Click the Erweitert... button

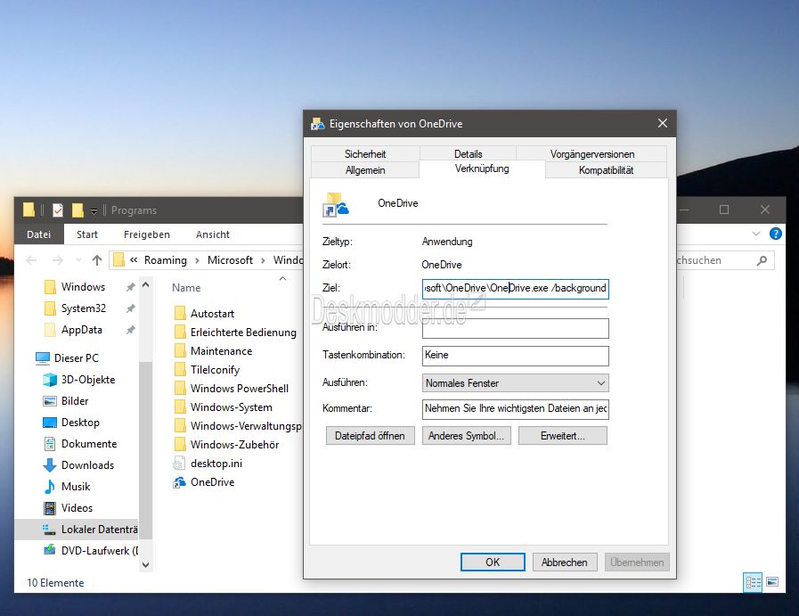click(563, 436)
